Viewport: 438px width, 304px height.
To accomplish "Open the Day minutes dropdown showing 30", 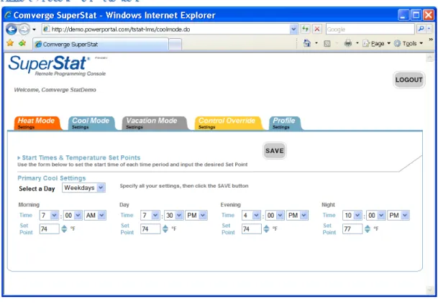I will 174,216.
